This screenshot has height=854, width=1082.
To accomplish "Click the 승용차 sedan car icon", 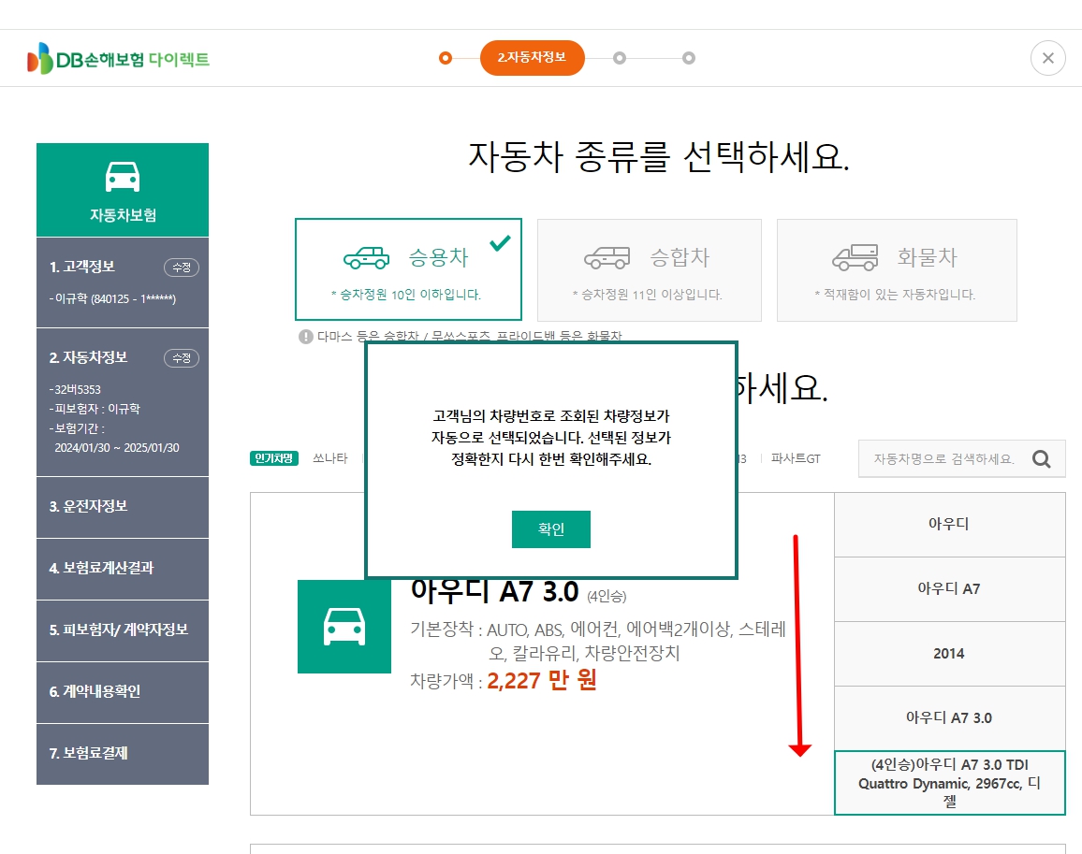I will [x=366, y=258].
